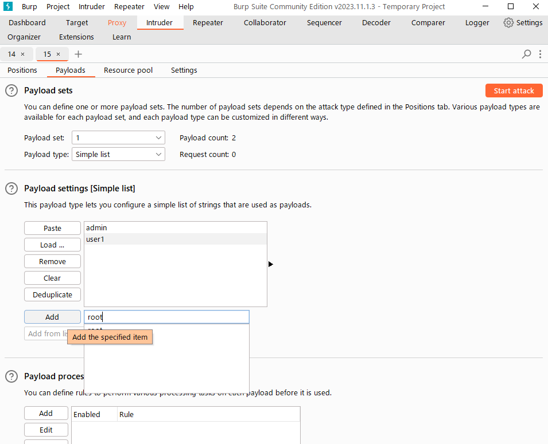Open the Decoder tab

click(376, 23)
